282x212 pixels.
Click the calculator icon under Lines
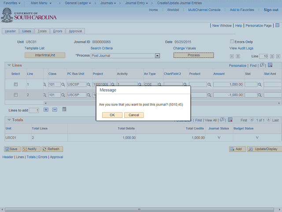[x=64, y=109]
